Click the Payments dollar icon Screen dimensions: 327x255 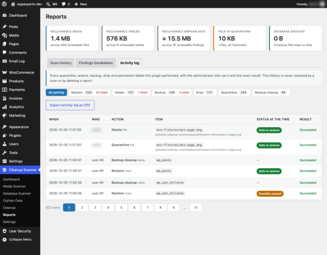(x=4, y=89)
